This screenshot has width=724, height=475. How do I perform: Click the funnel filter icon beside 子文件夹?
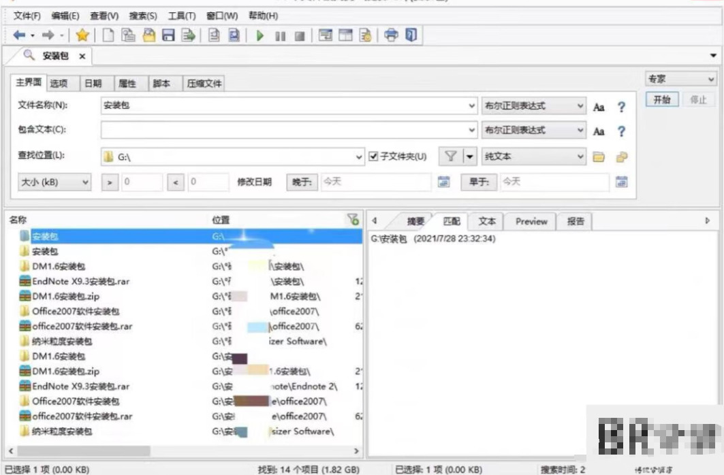(x=450, y=157)
